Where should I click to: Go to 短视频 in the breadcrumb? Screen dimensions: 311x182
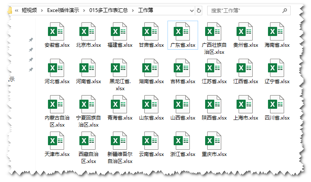[x=29, y=10]
